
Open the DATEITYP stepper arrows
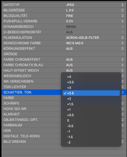(123, 5)
